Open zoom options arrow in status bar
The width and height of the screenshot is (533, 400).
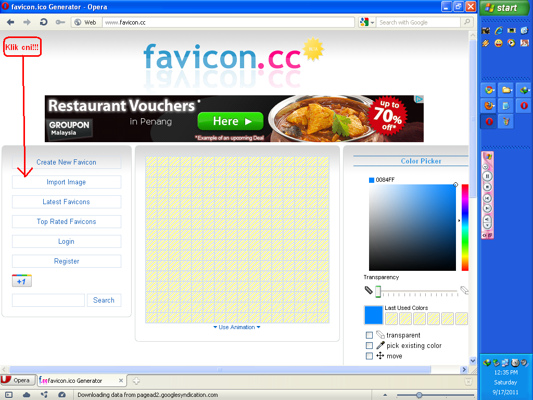pos(385,395)
